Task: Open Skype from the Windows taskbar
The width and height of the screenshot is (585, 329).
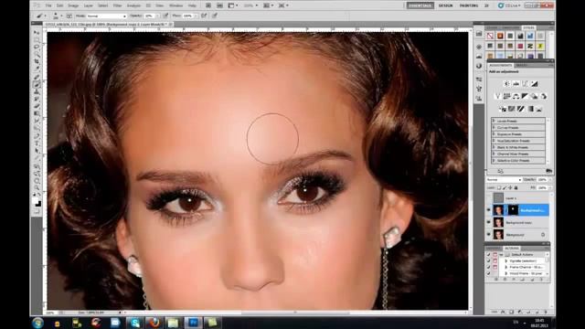Action: pyautogui.click(x=134, y=323)
